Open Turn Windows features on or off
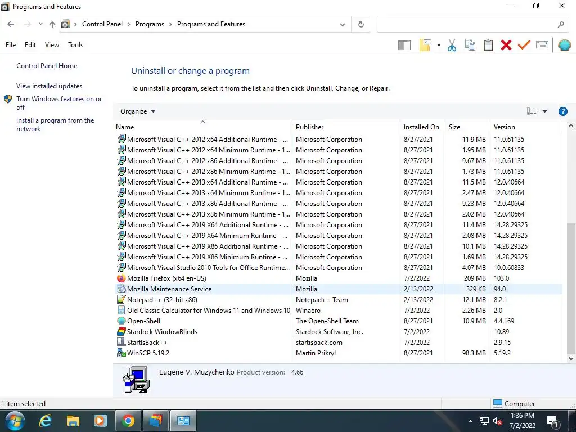Image resolution: width=576 pixels, height=432 pixels. (59, 103)
